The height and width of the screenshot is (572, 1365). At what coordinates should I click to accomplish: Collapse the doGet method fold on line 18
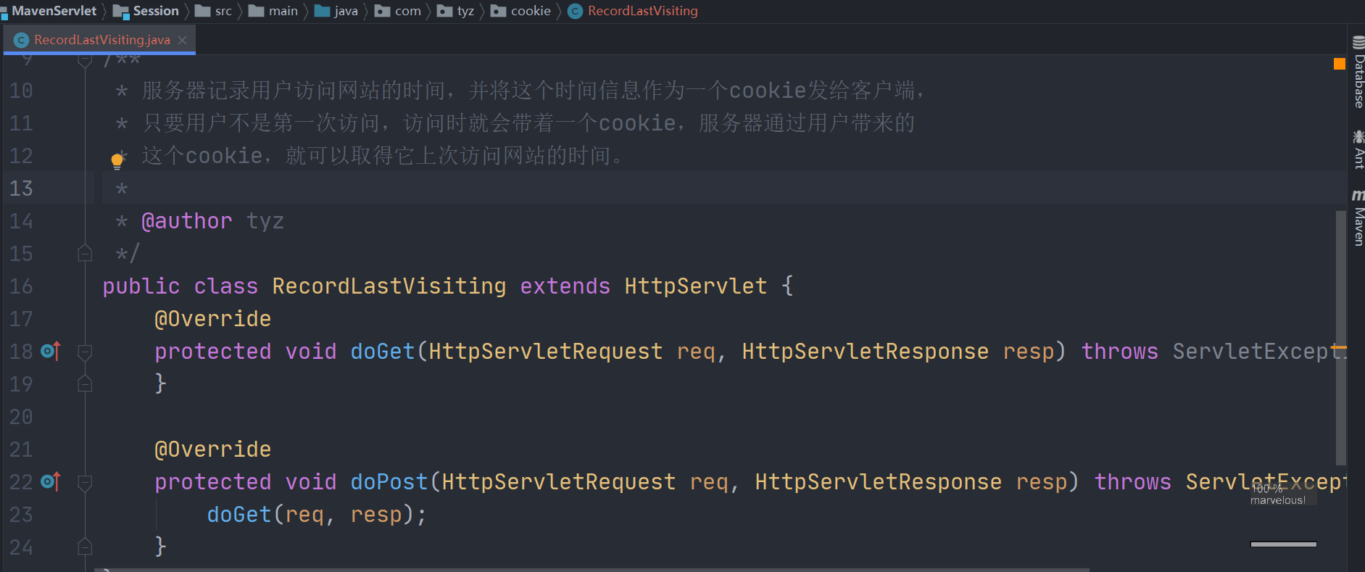[85, 352]
